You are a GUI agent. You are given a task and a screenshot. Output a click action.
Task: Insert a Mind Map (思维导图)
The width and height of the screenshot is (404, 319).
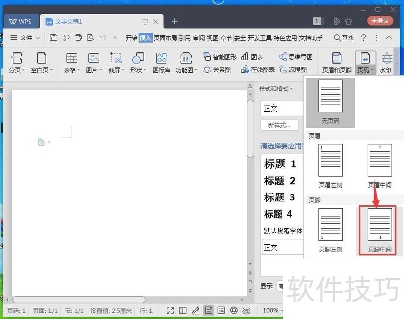[x=296, y=57]
